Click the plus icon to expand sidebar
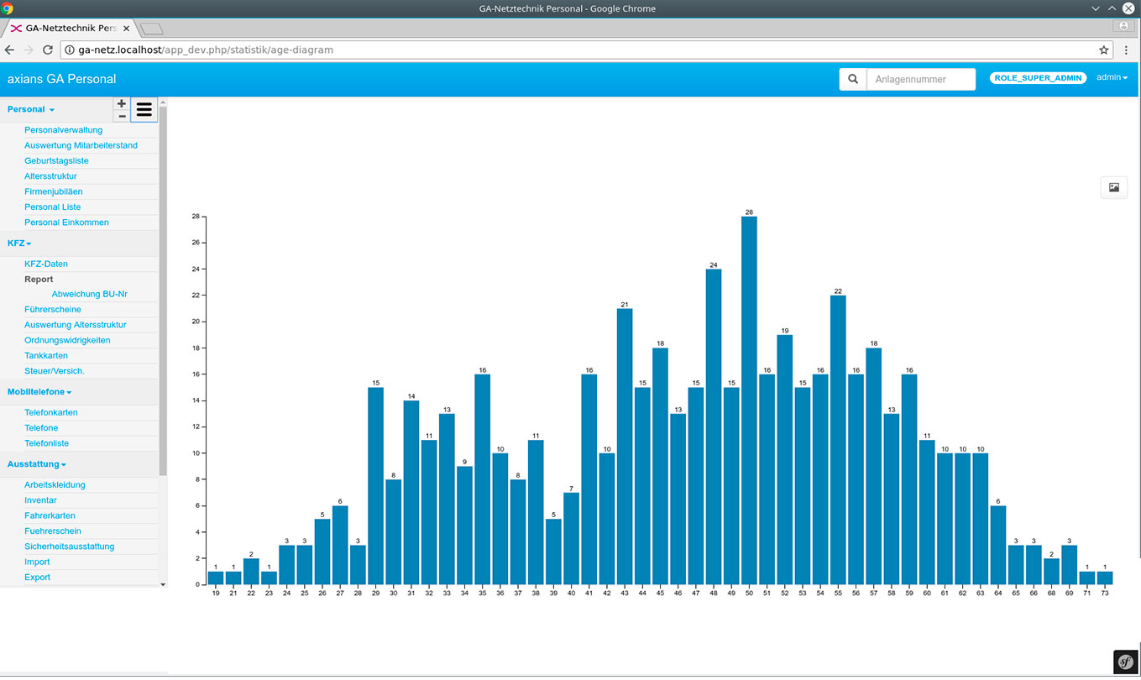The height and width of the screenshot is (680, 1141). click(122, 103)
